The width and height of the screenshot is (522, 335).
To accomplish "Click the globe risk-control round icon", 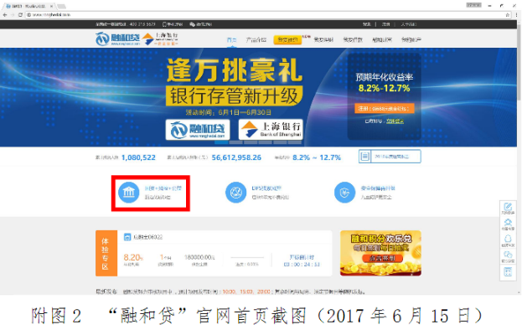I will 236,193.
